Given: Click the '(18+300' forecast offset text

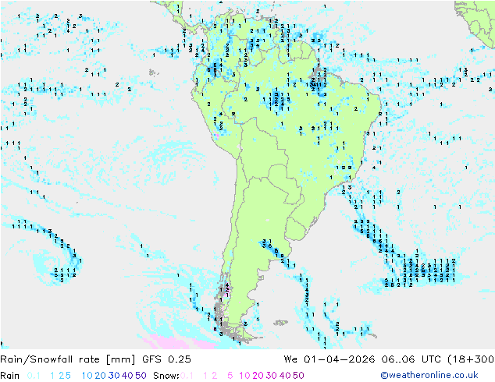Looking at the screenshot, I should tap(471, 359).
